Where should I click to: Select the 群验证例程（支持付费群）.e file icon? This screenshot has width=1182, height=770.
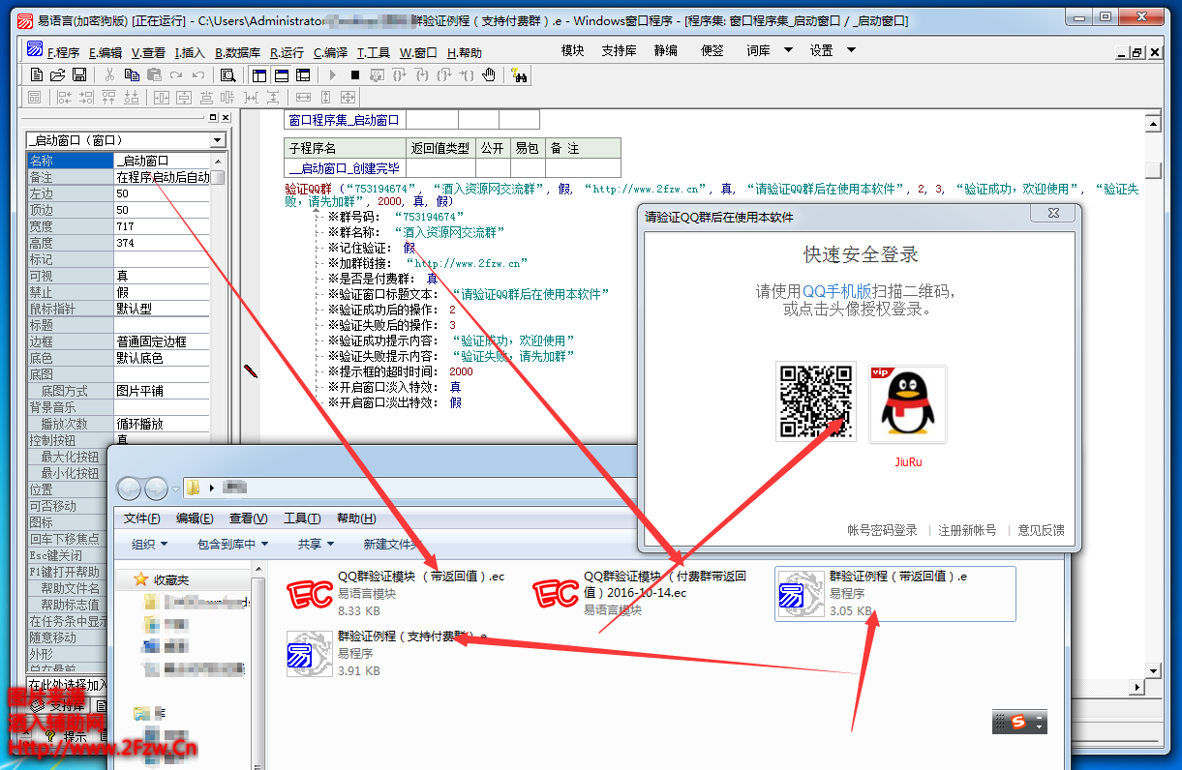(310, 653)
